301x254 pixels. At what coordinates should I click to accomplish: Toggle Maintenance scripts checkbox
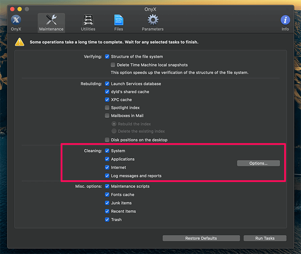107,186
